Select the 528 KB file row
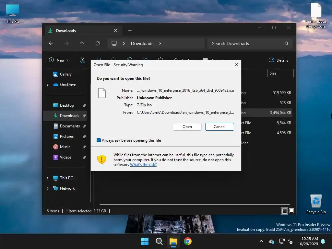This screenshot has height=249, width=332. tap(267, 103)
